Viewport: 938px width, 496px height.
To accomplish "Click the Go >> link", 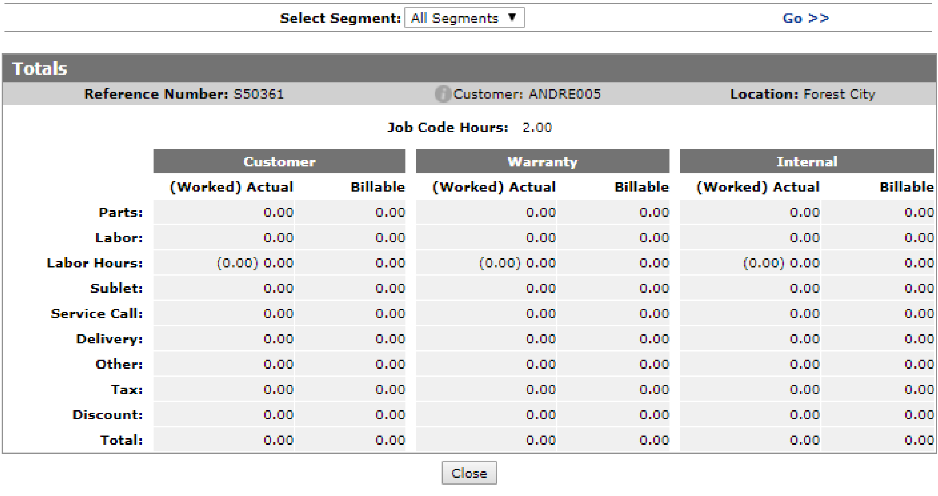I will (x=806, y=18).
